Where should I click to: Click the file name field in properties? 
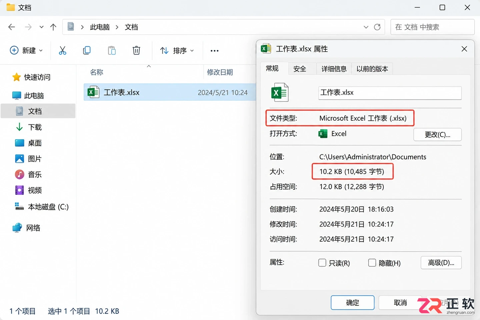coord(390,93)
